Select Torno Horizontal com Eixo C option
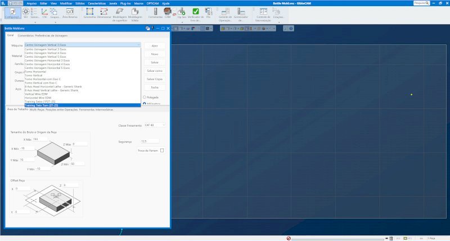The image size is (450, 241). coord(83,79)
